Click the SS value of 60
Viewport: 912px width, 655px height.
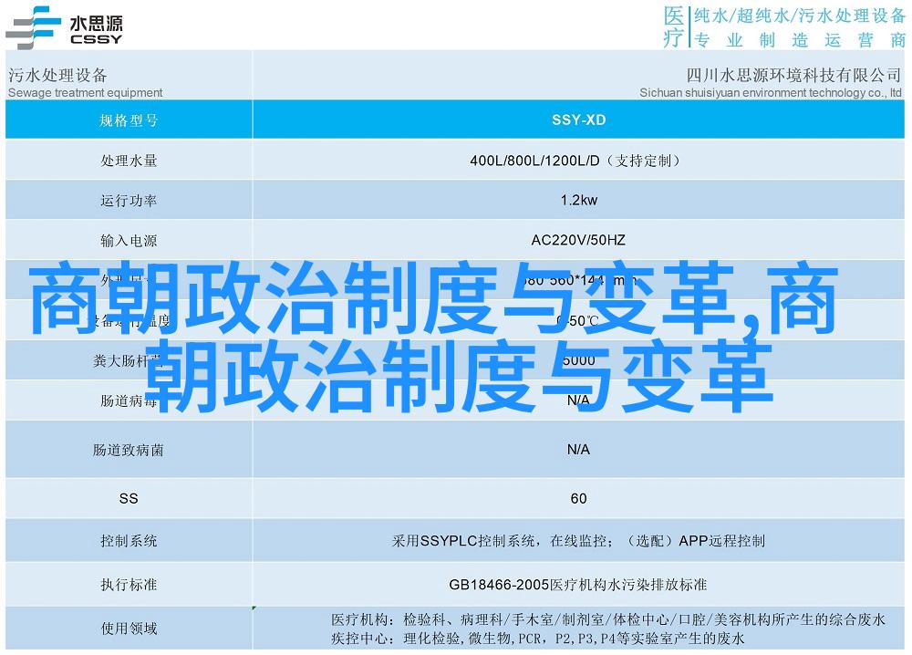[x=578, y=498]
